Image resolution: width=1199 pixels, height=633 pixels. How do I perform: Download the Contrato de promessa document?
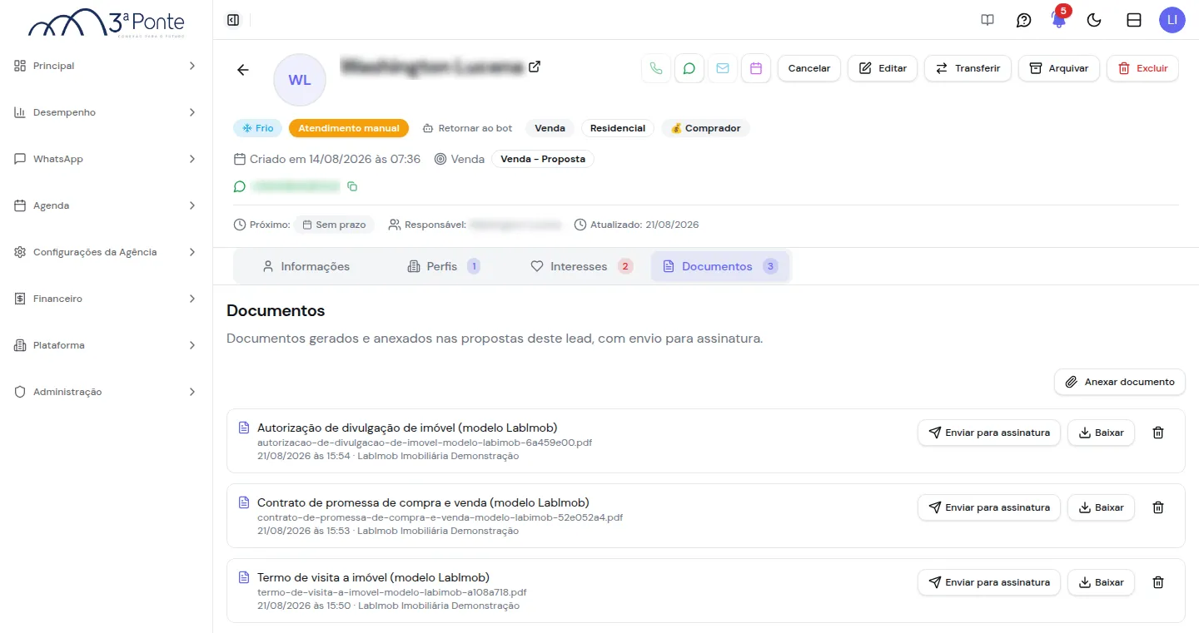click(x=1101, y=507)
